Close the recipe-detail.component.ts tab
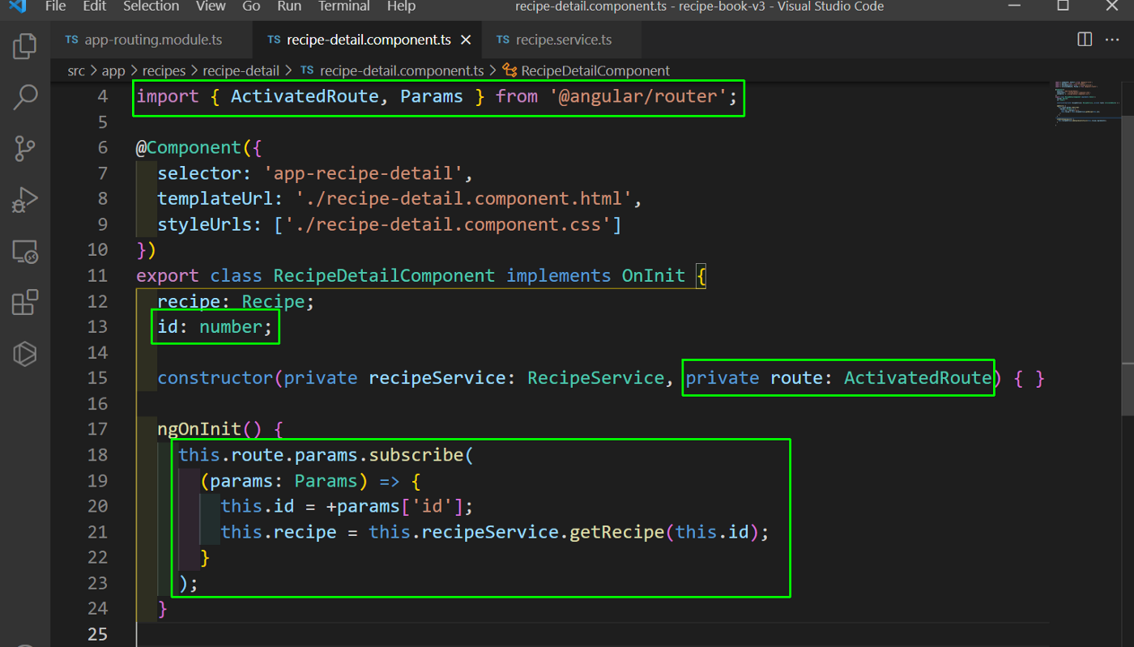The image size is (1134, 647). (x=466, y=40)
